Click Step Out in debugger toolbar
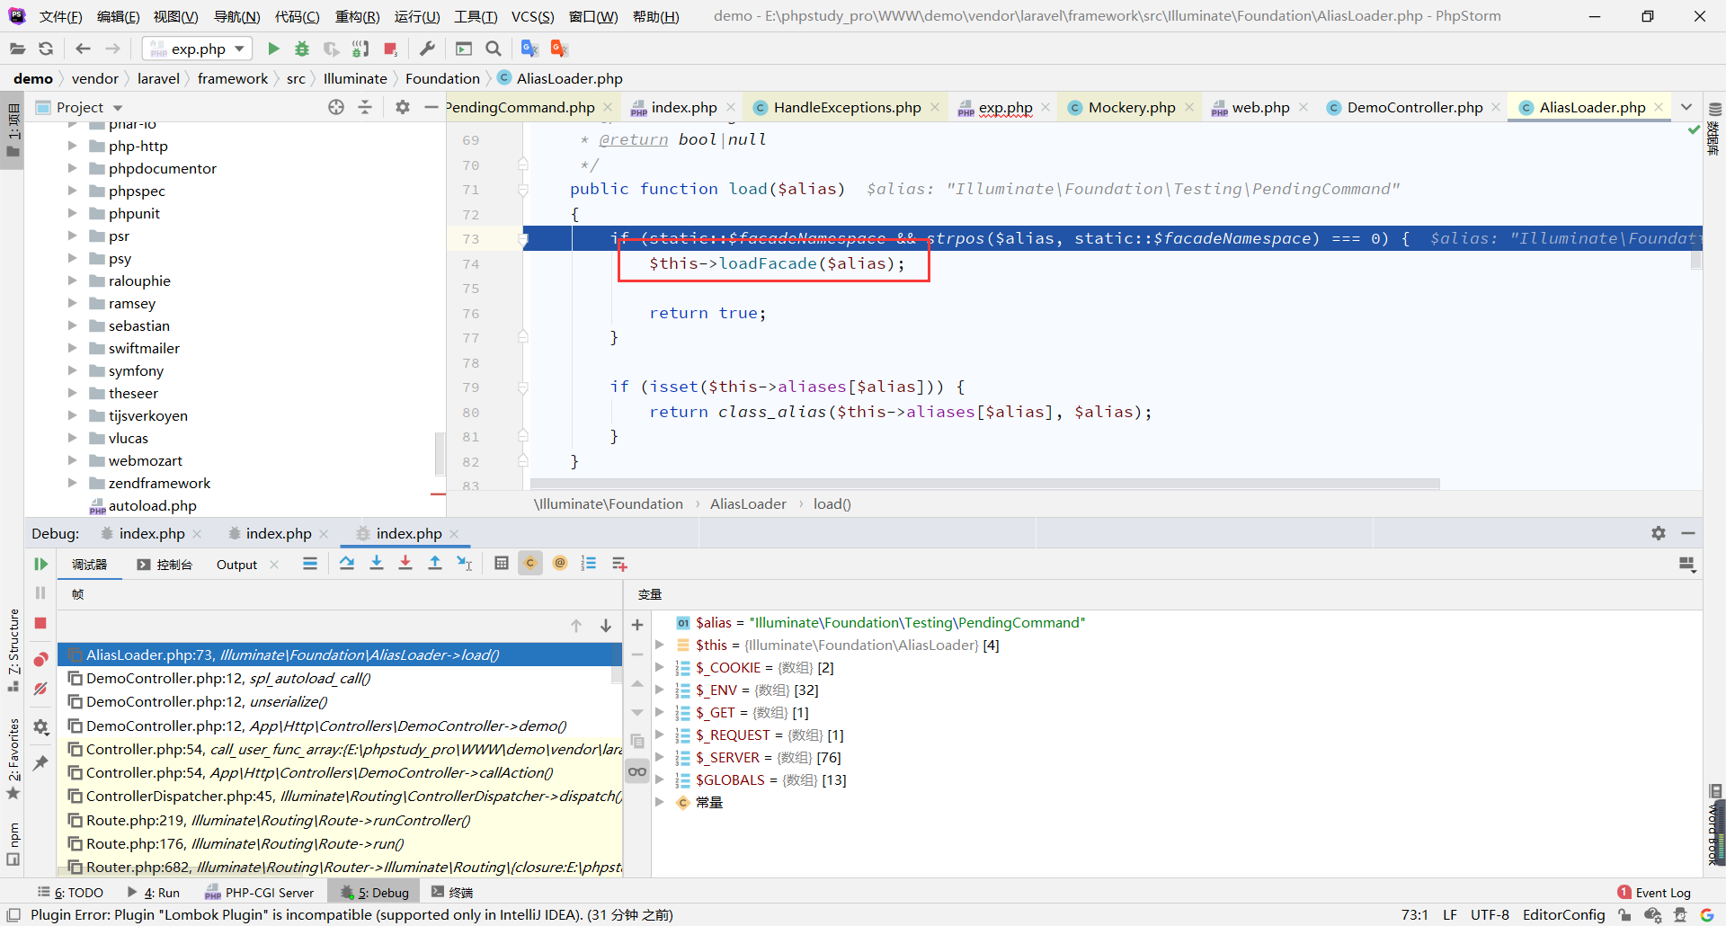1726x926 pixels. click(x=435, y=564)
